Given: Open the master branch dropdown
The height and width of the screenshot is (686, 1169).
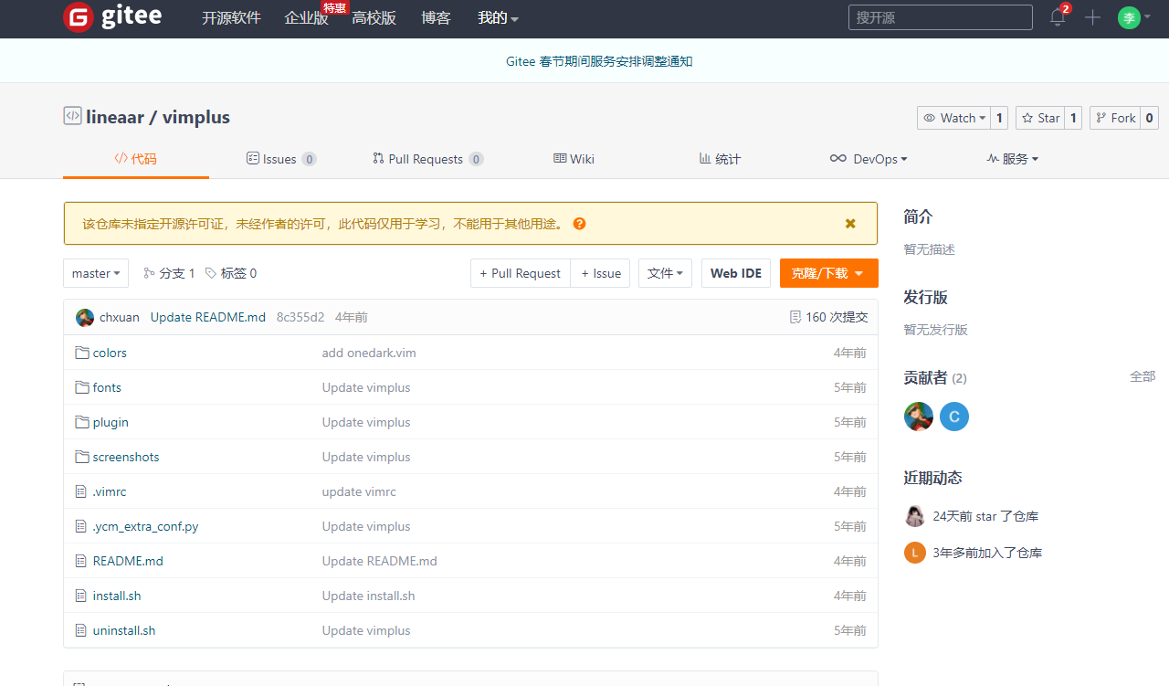Looking at the screenshot, I should pos(95,272).
